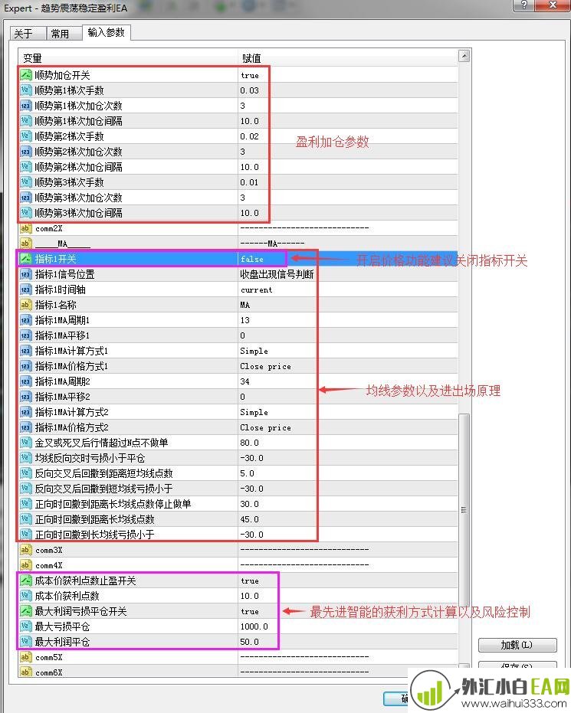Edit 指标1名称 value MA
Image resolution: width=571 pixels, height=713 pixels.
[x=244, y=305]
